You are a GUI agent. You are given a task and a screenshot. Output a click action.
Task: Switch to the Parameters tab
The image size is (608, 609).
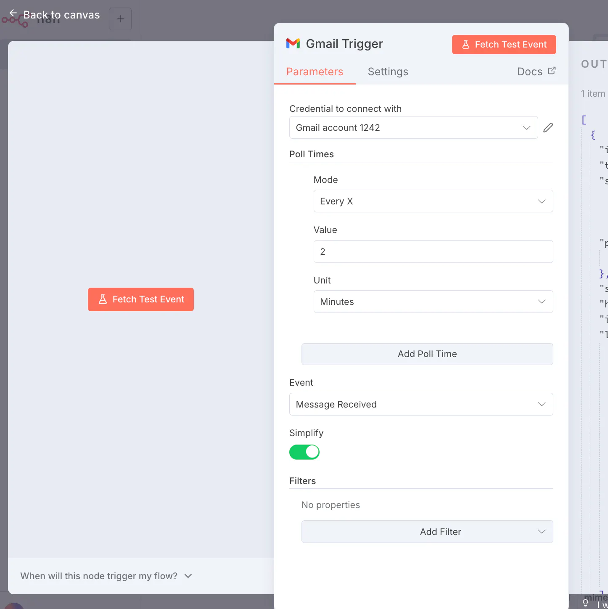[x=315, y=71]
